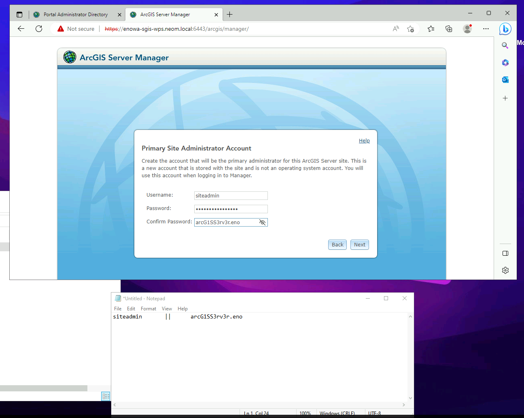Click the Notepad horizontal scrollbar
524x418 pixels.
click(x=259, y=405)
